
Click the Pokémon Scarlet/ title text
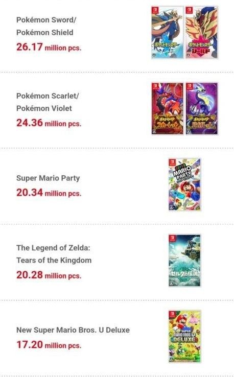[48, 96]
